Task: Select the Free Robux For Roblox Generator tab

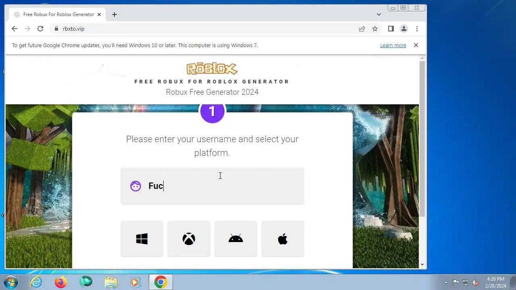Action: pos(57,14)
